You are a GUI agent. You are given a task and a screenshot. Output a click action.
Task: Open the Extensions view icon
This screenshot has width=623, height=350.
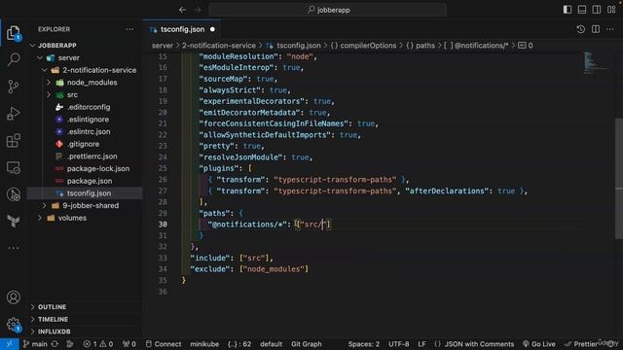pyautogui.click(x=13, y=140)
